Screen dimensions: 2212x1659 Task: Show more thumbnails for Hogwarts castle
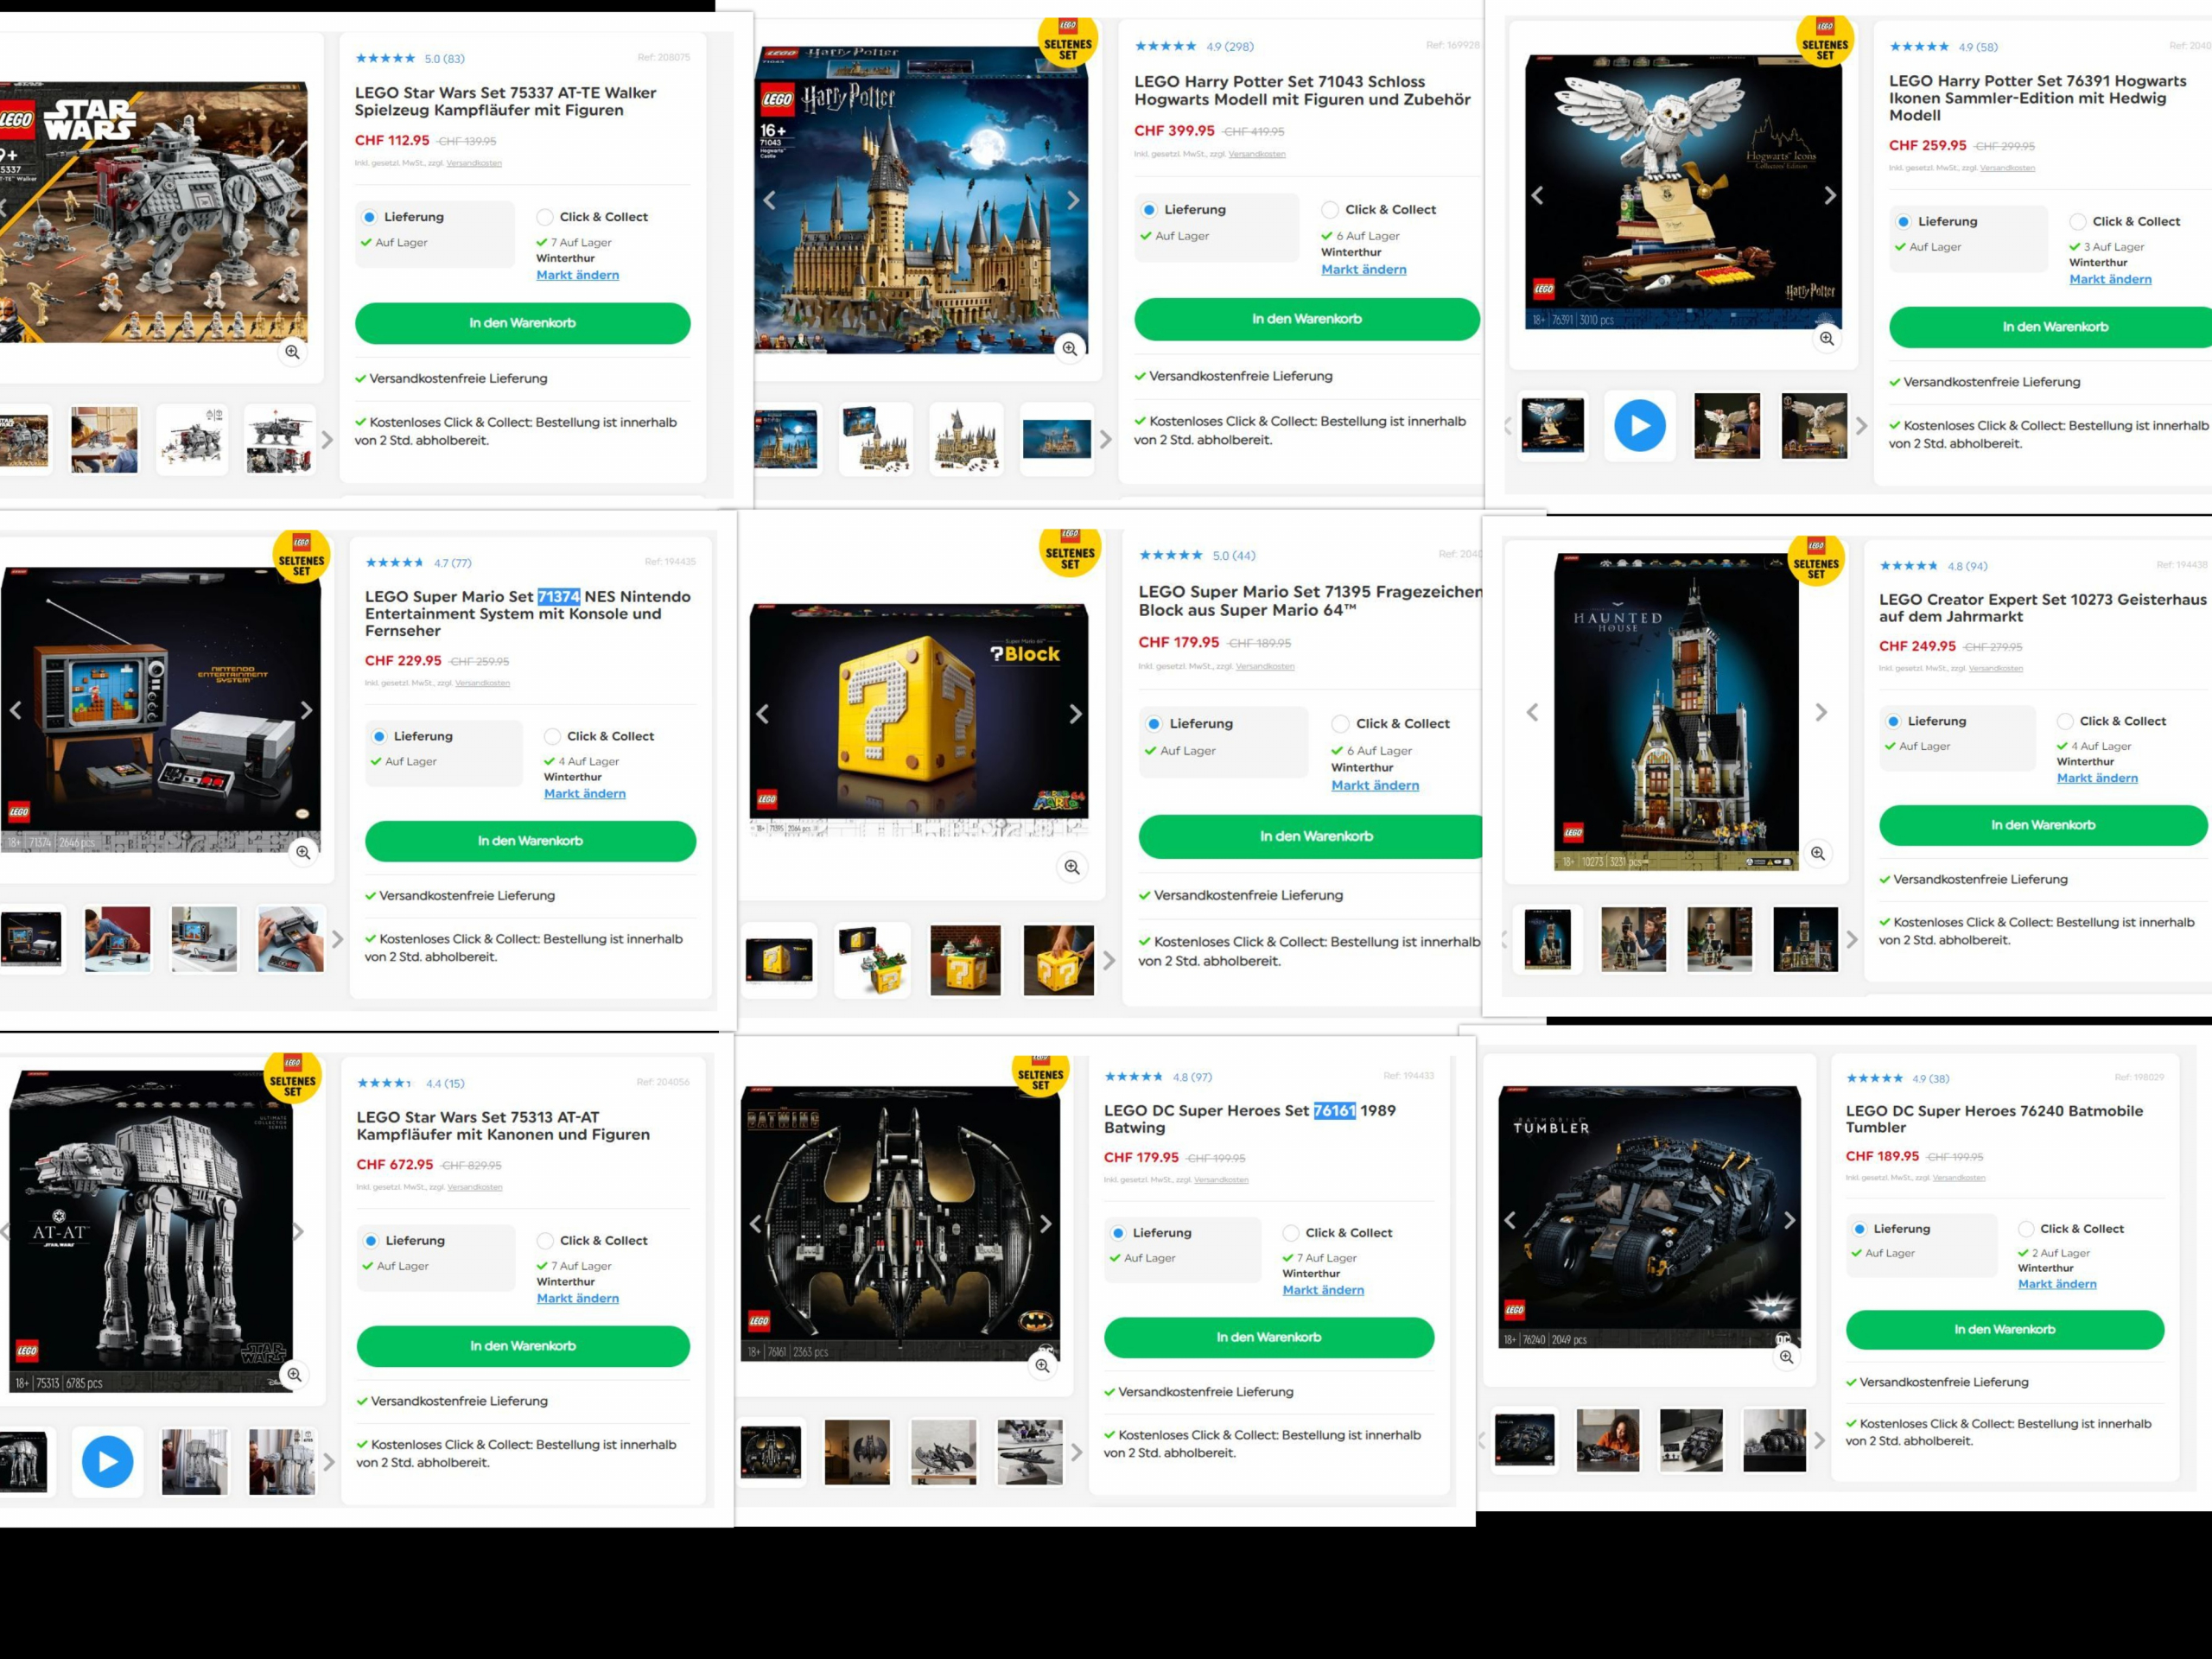[x=1105, y=439]
